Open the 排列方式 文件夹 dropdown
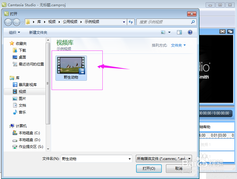 coord(178,45)
